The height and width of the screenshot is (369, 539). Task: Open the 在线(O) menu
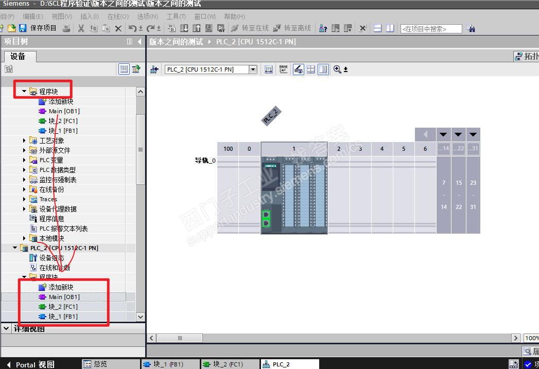pos(118,16)
